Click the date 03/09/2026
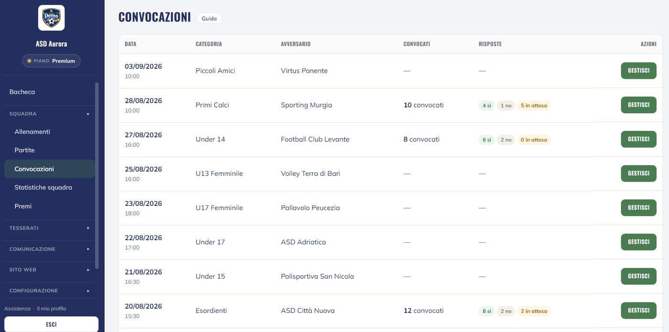This screenshot has height=332, width=669. [x=143, y=66]
